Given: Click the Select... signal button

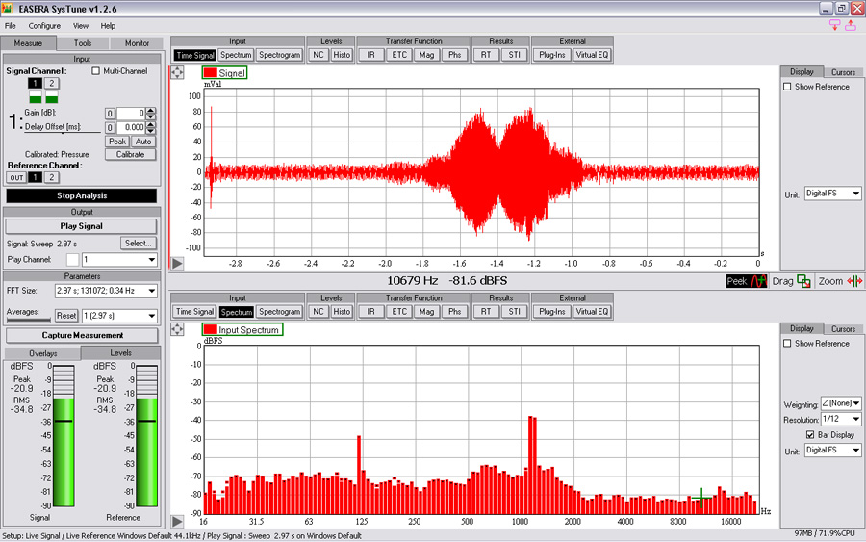Looking at the screenshot, I should click(138, 244).
